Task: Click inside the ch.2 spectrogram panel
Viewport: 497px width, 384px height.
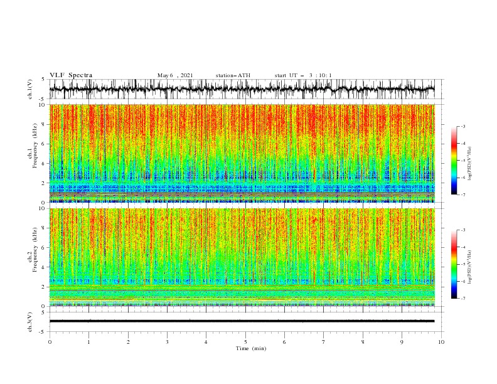Action: point(242,257)
